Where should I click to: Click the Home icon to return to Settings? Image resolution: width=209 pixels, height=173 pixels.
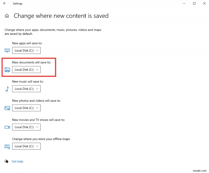7,16
